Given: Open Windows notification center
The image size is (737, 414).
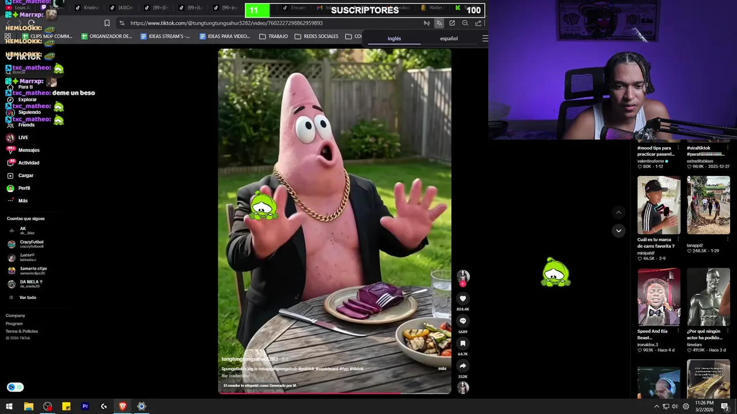Looking at the screenshot, I should (x=725, y=407).
